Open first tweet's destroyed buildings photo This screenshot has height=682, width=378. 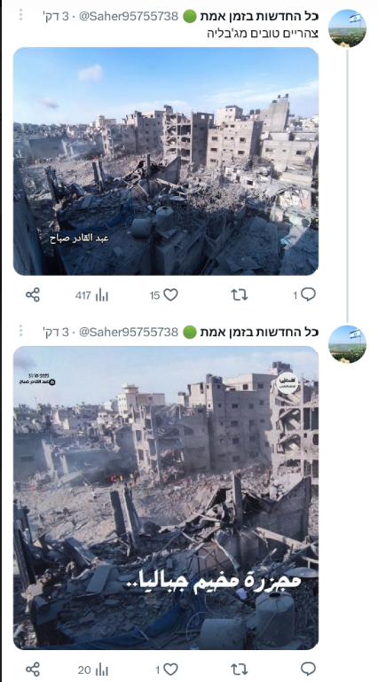coord(166,161)
